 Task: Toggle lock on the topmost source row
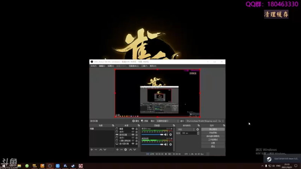click(137, 129)
